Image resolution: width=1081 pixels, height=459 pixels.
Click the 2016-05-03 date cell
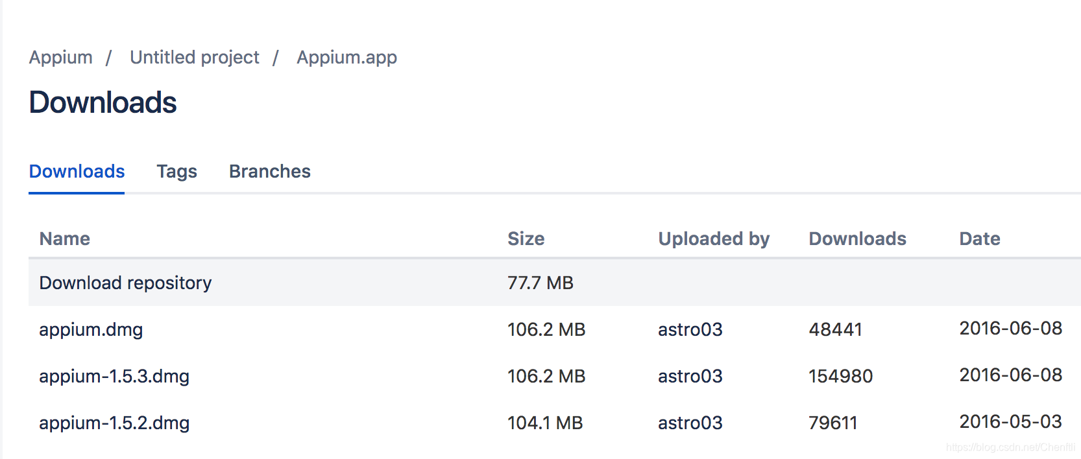pos(1010,422)
